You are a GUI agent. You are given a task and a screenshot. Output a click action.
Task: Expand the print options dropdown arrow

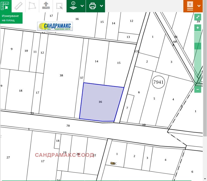pyautogui.click(x=101, y=6)
